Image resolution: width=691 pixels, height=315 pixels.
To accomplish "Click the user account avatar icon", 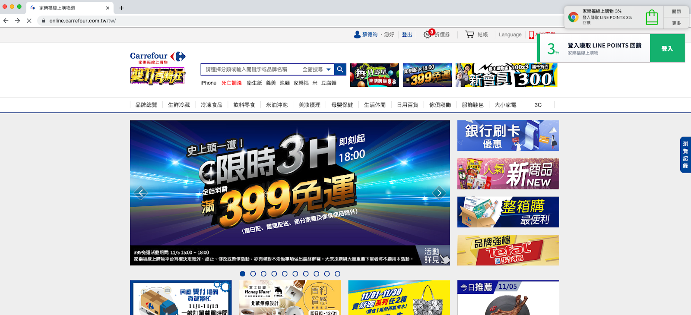I will [x=357, y=35].
